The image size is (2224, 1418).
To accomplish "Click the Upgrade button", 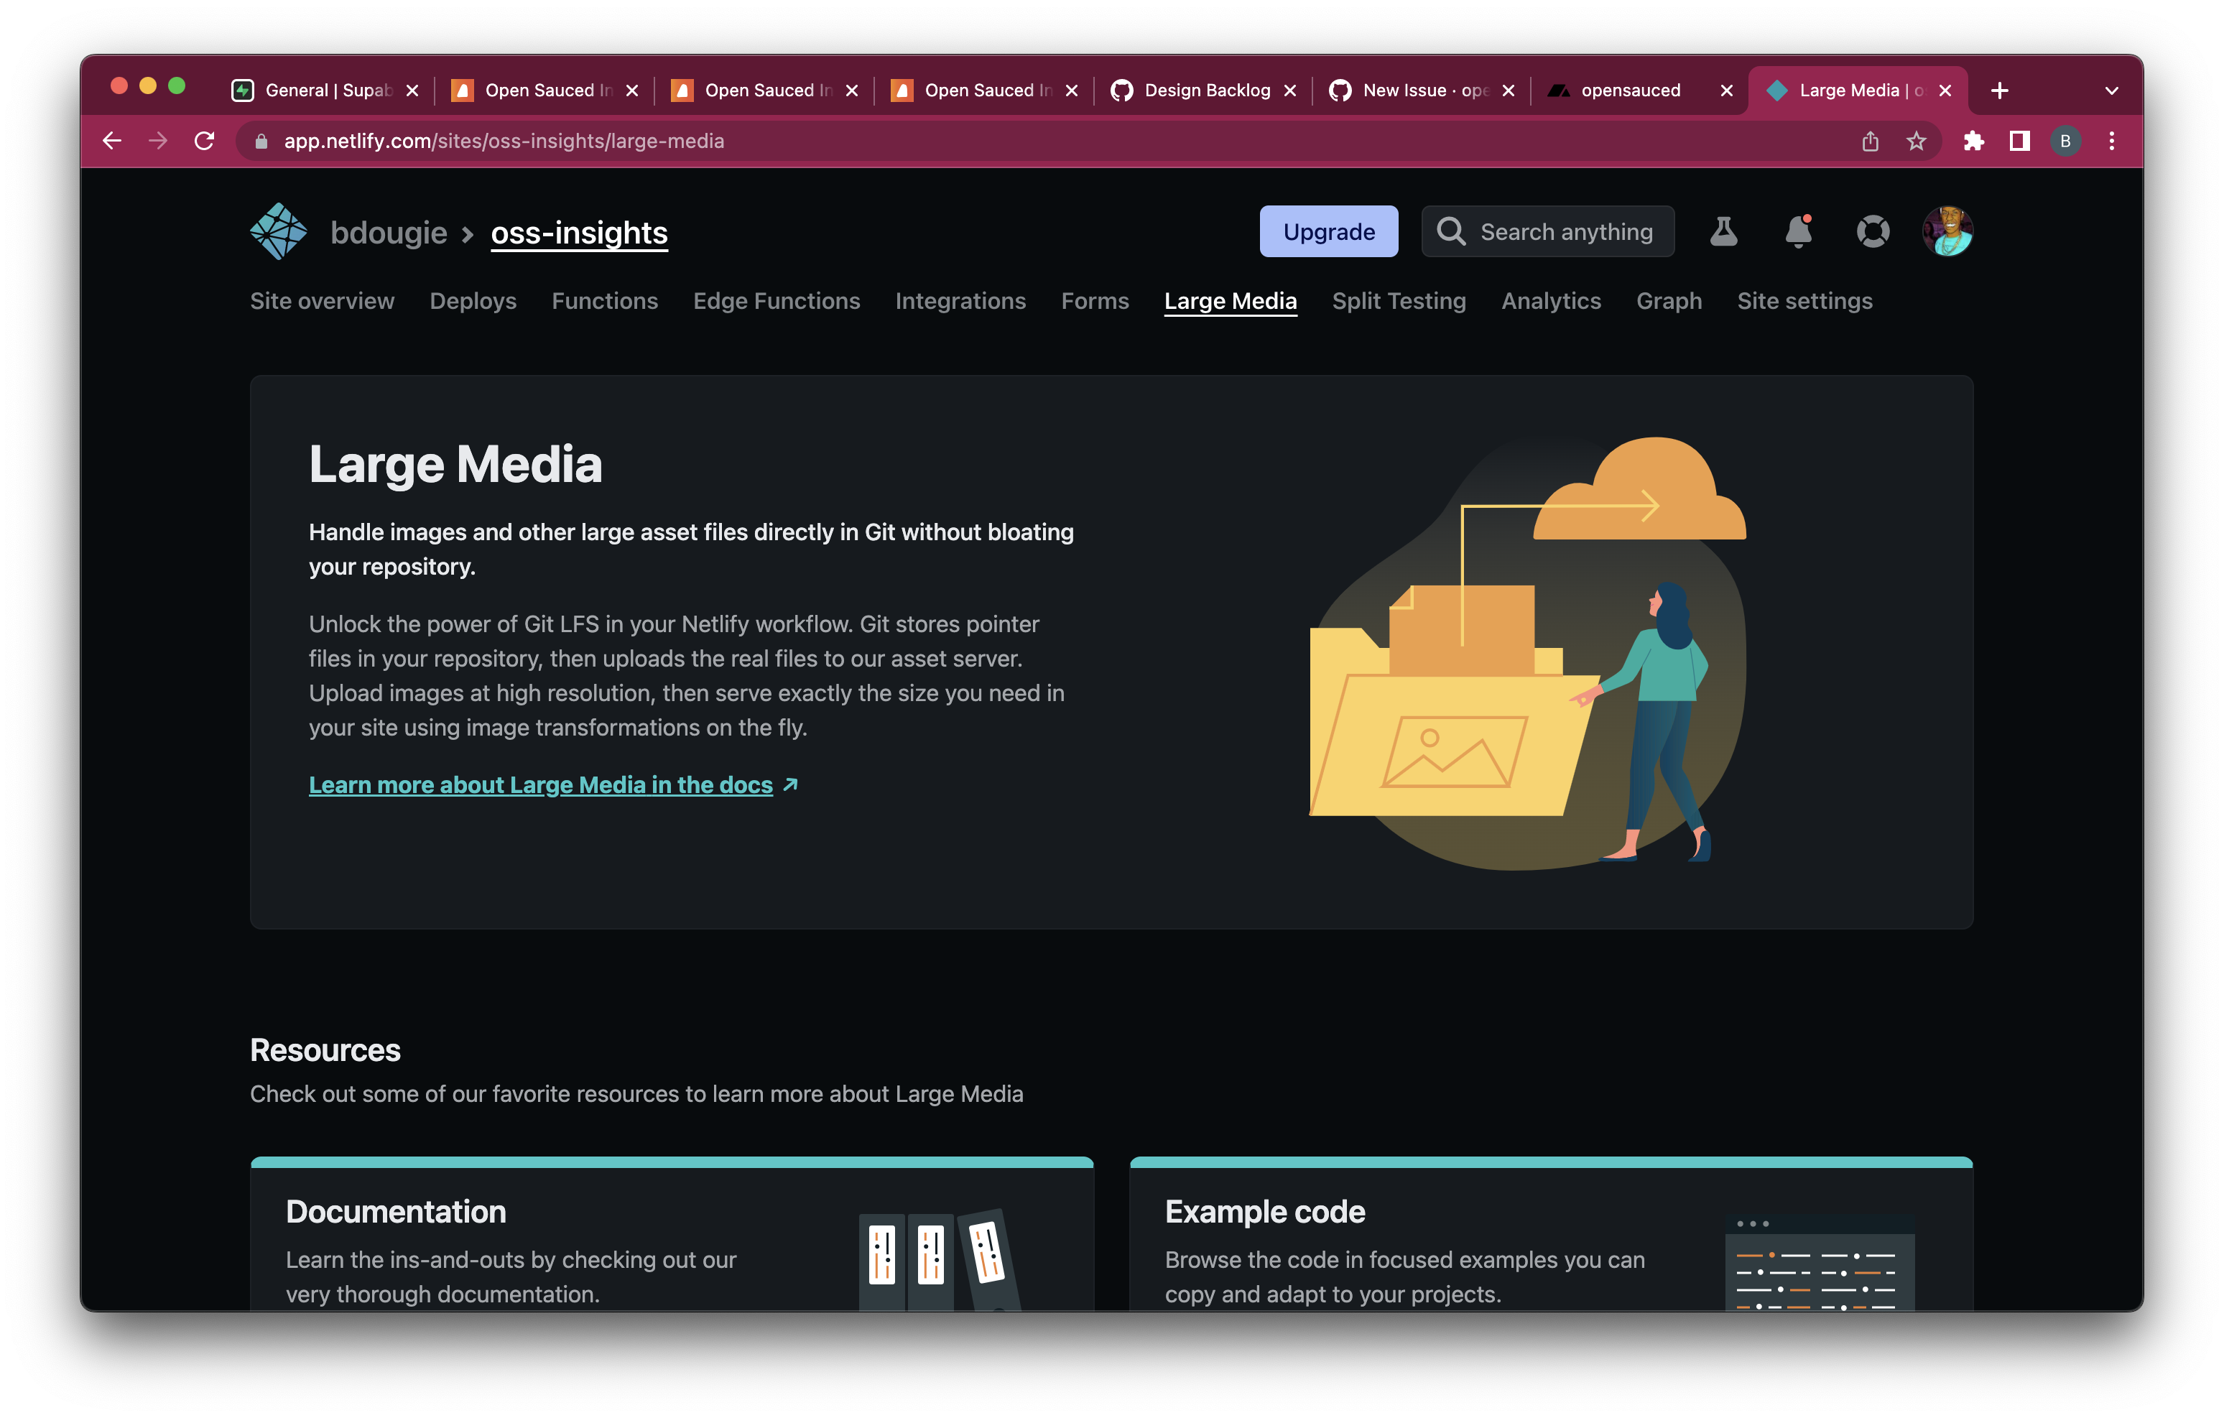I will pos(1328,231).
